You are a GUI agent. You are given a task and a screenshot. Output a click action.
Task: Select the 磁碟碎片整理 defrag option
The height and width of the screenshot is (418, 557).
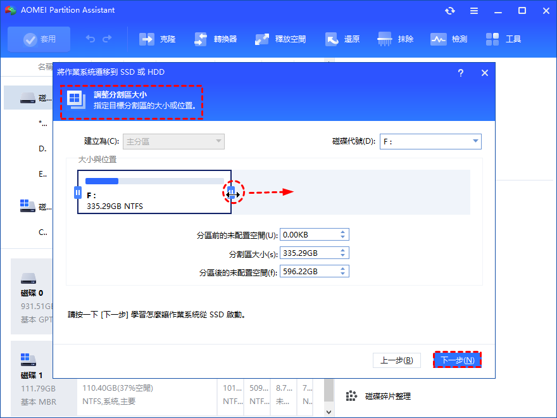tap(379, 396)
